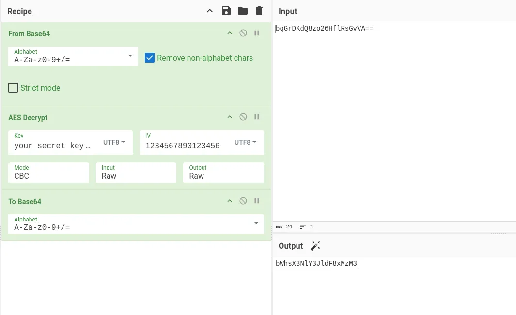Screen dimensions: 516x315
Task: Disable the AES Decrypt operation
Action: pyautogui.click(x=243, y=117)
